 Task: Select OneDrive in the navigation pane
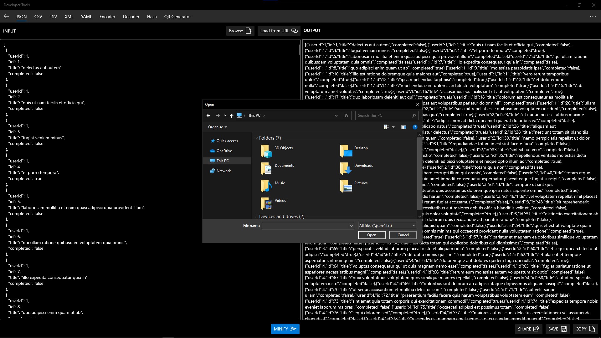[224, 151]
